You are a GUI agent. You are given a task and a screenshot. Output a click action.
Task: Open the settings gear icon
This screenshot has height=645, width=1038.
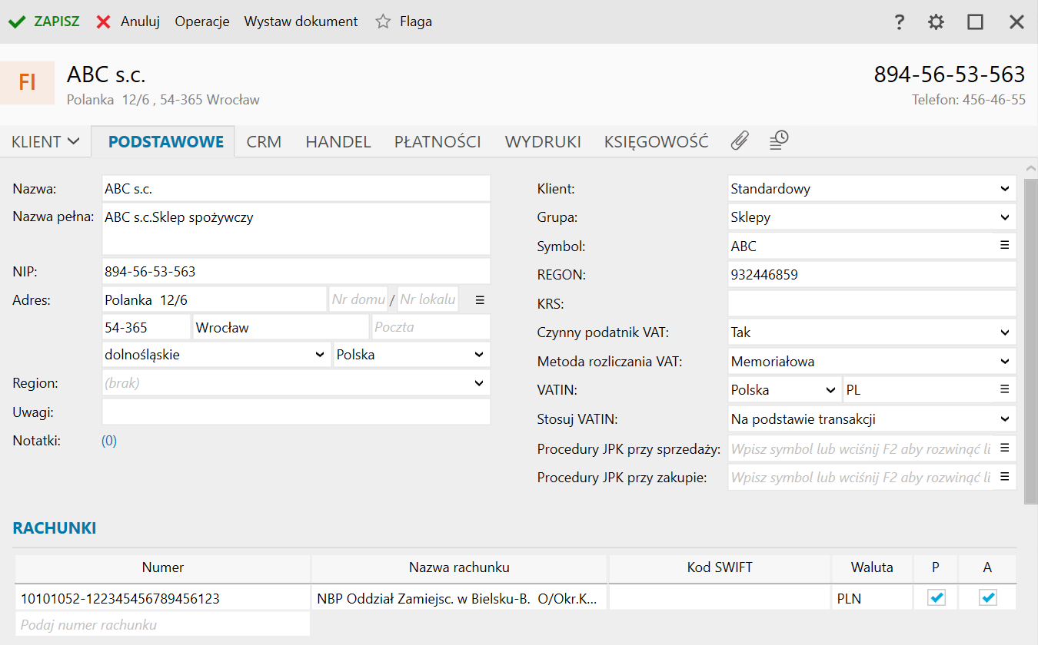936,22
